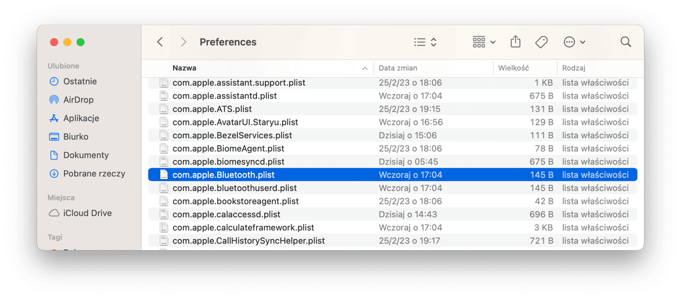Click the Pobrane rzeczy downloads icon

pos(54,174)
